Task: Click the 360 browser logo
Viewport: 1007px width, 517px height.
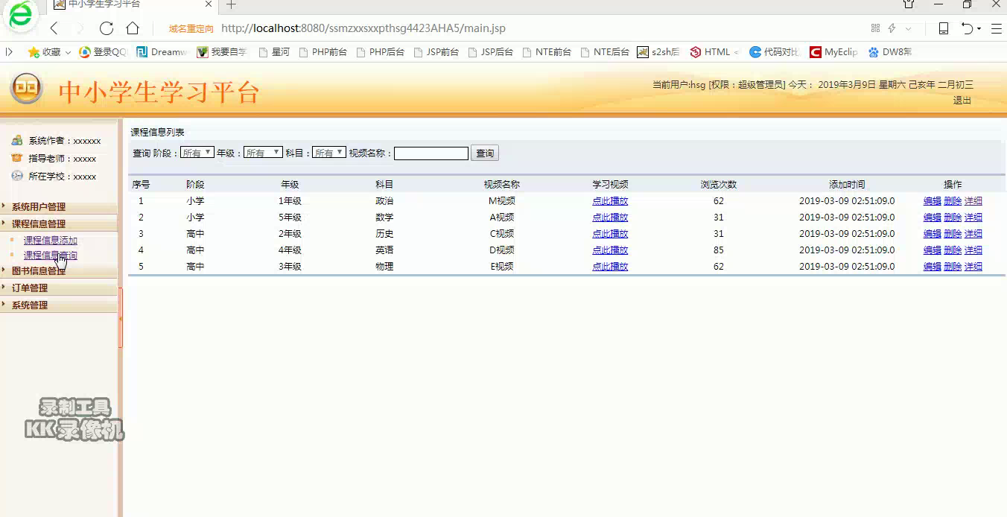Action: pos(21,16)
